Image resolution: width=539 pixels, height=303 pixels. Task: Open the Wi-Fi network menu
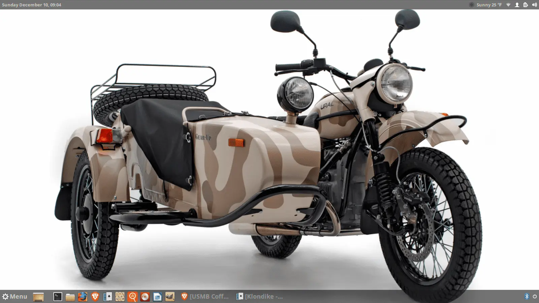(508, 5)
